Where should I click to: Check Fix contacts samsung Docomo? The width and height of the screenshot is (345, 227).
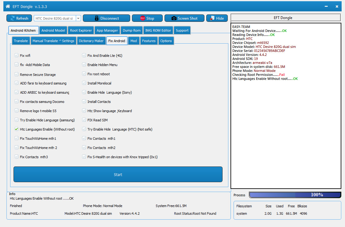[x=17, y=101]
